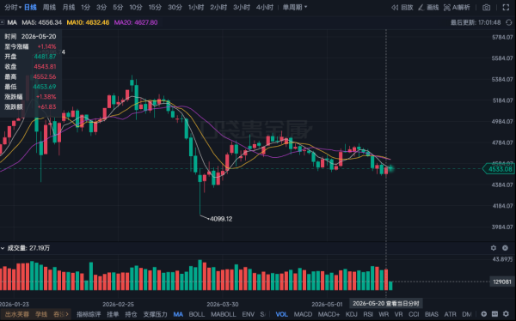Add indicator with bottom plus icon
The height and width of the screenshot is (321, 516).
coord(483,314)
